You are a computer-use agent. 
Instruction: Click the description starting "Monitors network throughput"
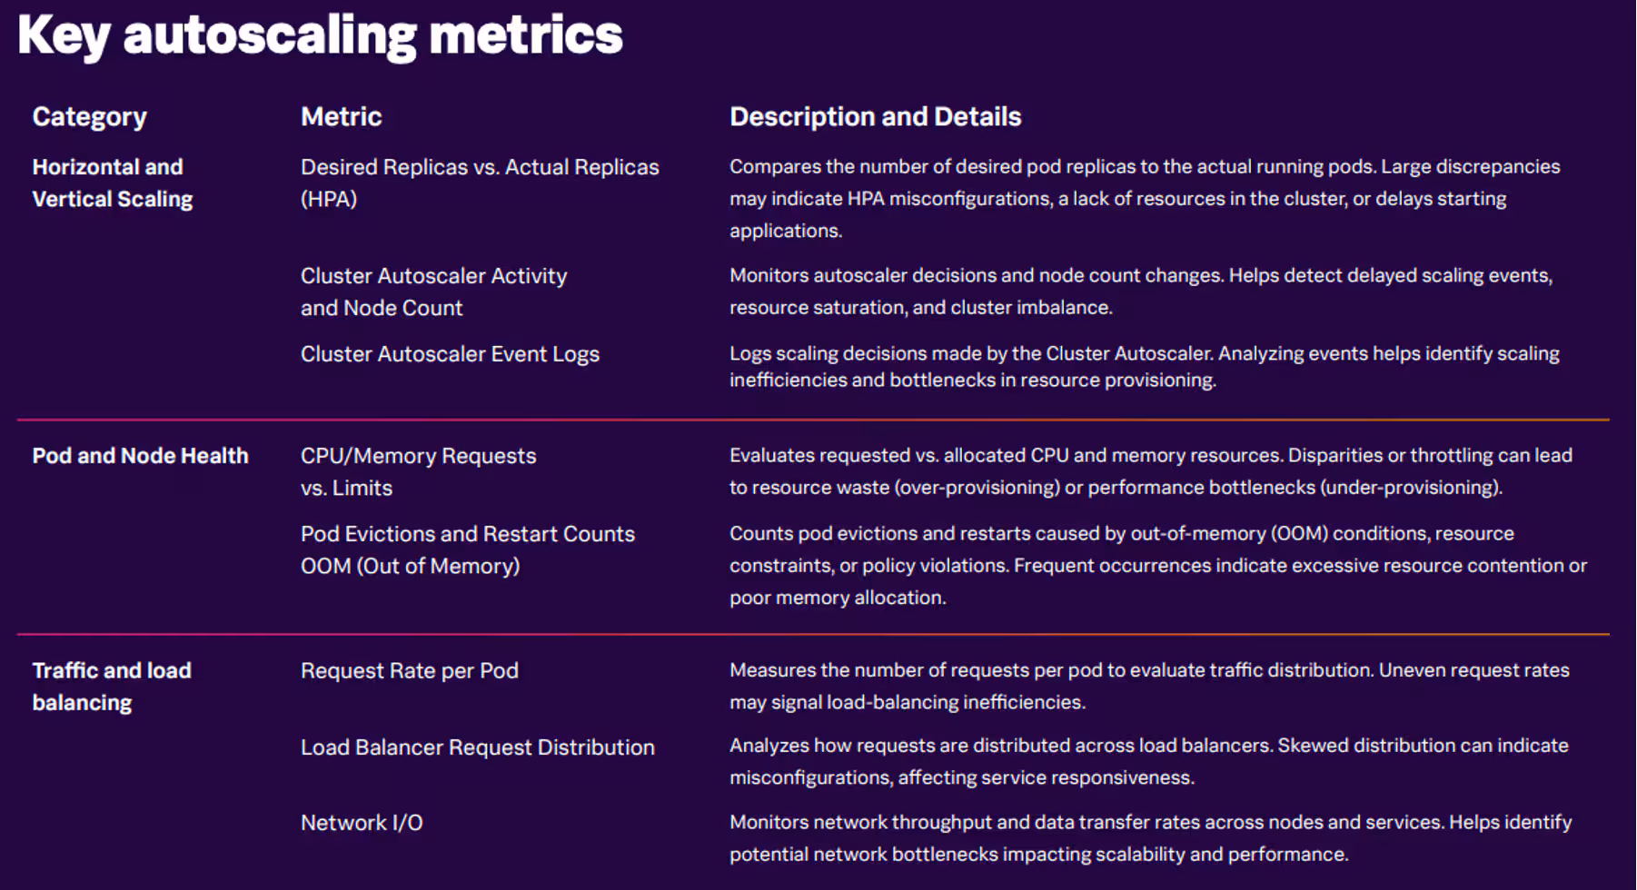[x=1150, y=837]
